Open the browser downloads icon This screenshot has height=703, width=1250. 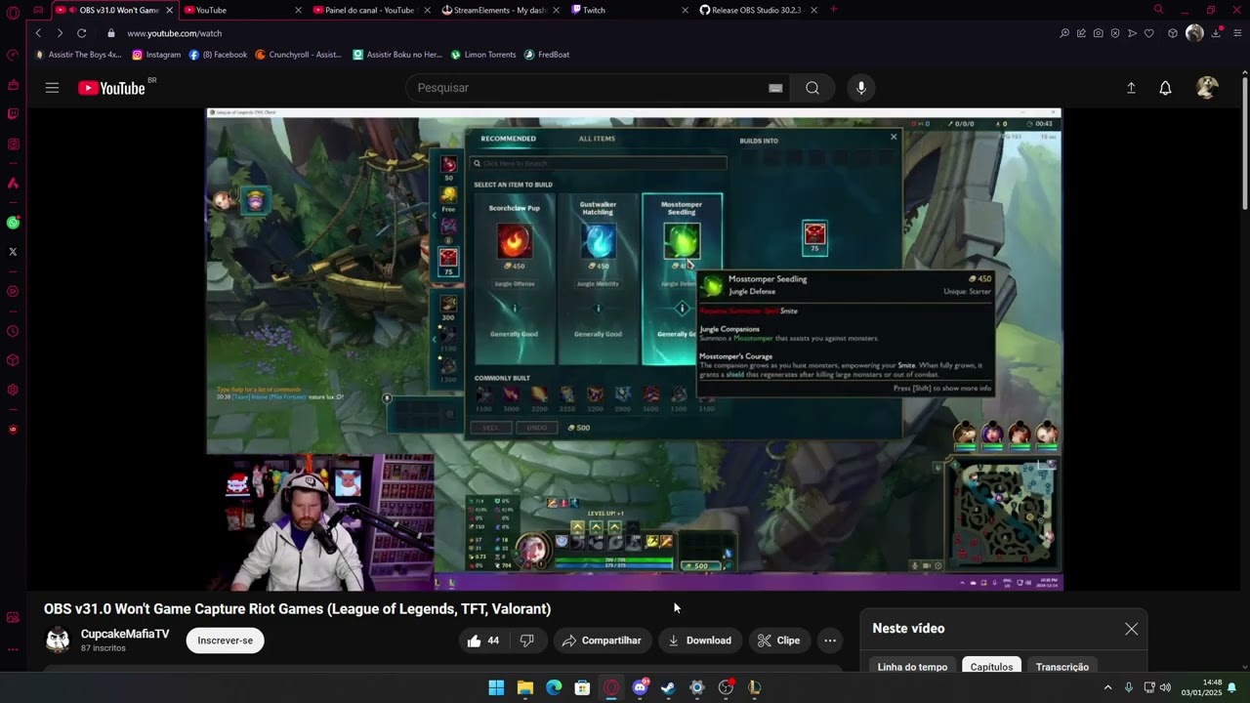click(1217, 33)
